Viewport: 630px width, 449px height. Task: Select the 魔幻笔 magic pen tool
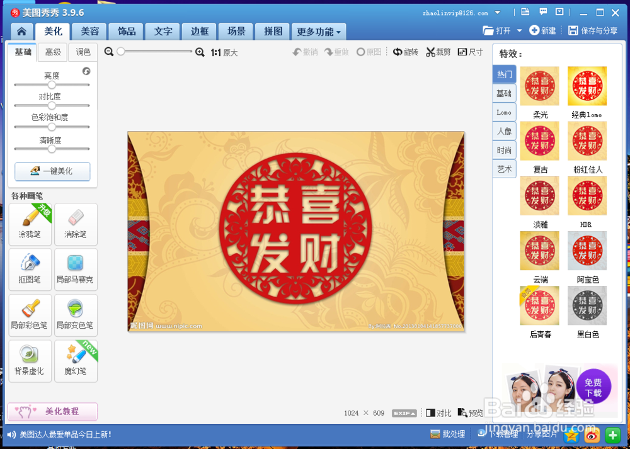[x=76, y=360]
